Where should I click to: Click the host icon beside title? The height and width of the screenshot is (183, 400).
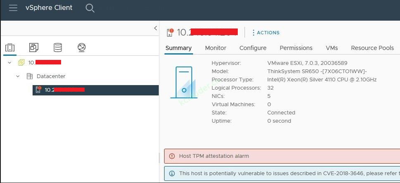tap(170, 32)
